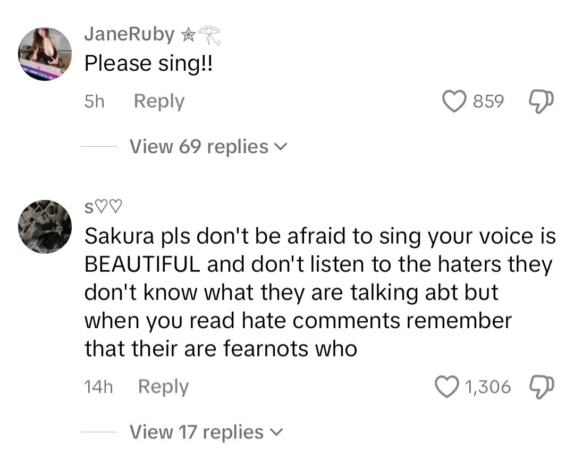Select the 859 like count

(488, 101)
